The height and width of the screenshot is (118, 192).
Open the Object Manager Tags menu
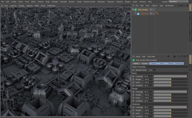pos(161,6)
